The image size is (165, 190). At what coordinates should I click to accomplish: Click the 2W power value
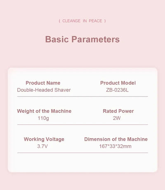pos(117,118)
